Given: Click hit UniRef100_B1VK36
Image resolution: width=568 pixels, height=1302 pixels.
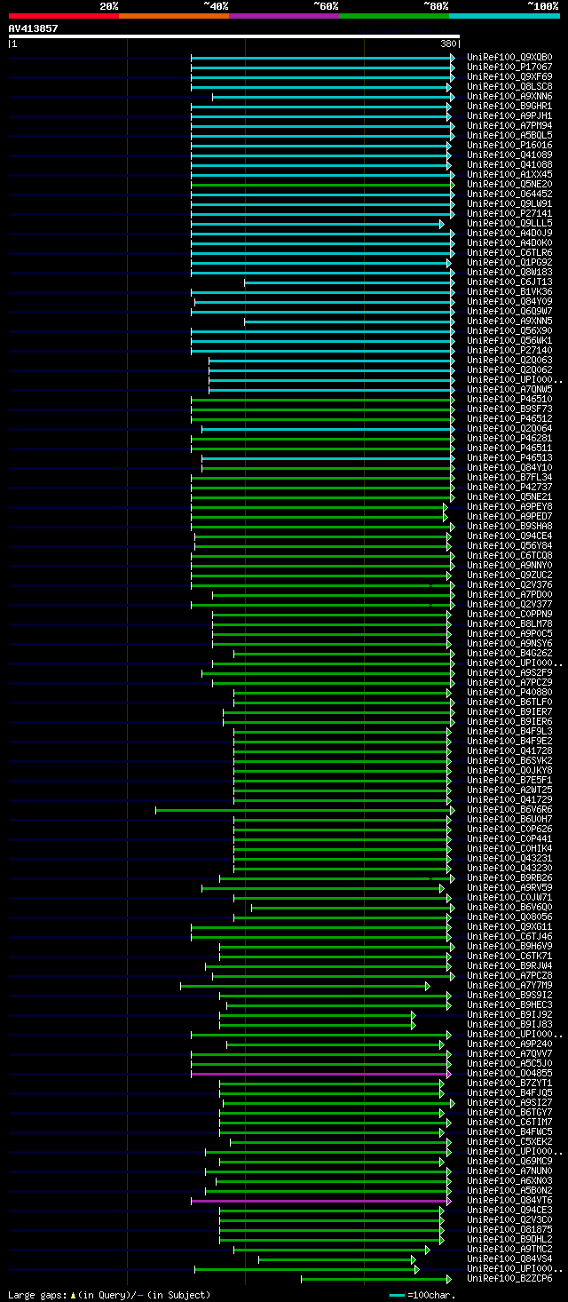Looking at the screenshot, I should point(509,291).
